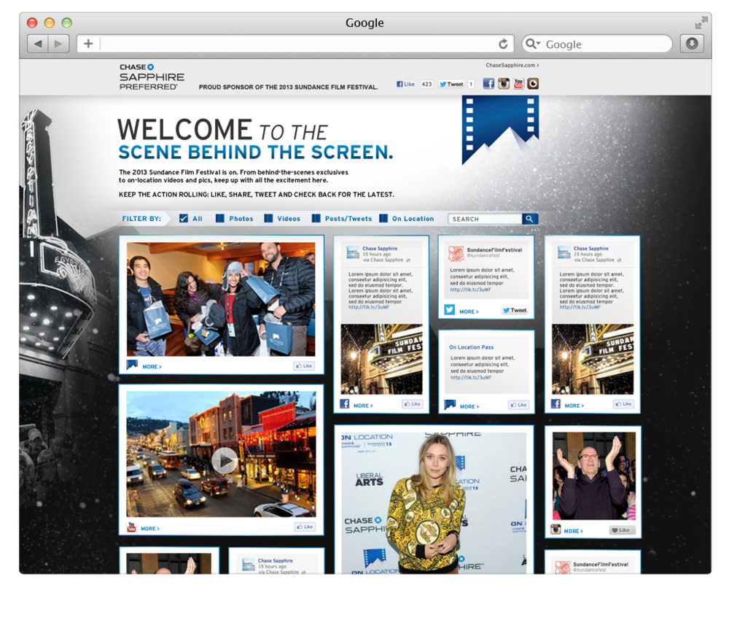
Task: Enter fullscreen with the expand arrows icon
Action: [x=701, y=23]
